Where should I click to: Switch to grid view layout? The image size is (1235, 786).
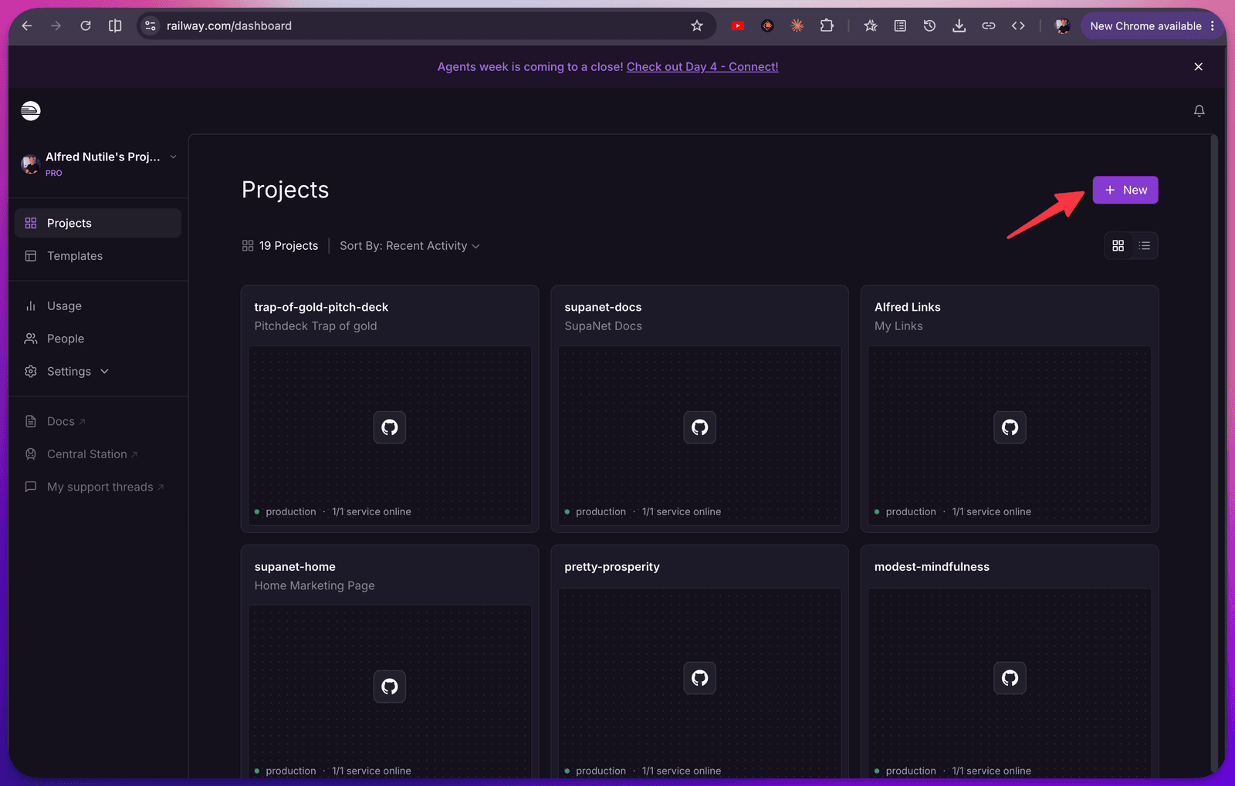1118,246
